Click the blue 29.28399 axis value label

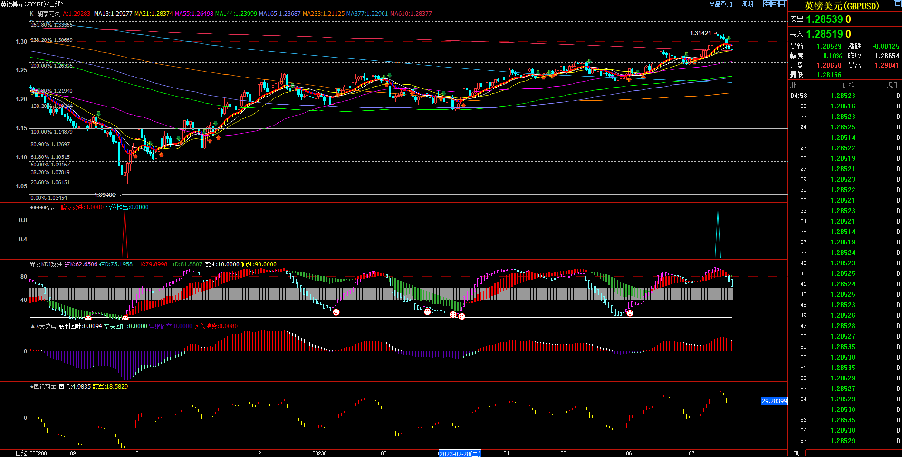point(774,401)
